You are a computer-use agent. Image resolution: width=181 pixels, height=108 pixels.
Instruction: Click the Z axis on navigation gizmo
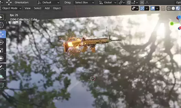pyautogui.click(x=179, y=17)
